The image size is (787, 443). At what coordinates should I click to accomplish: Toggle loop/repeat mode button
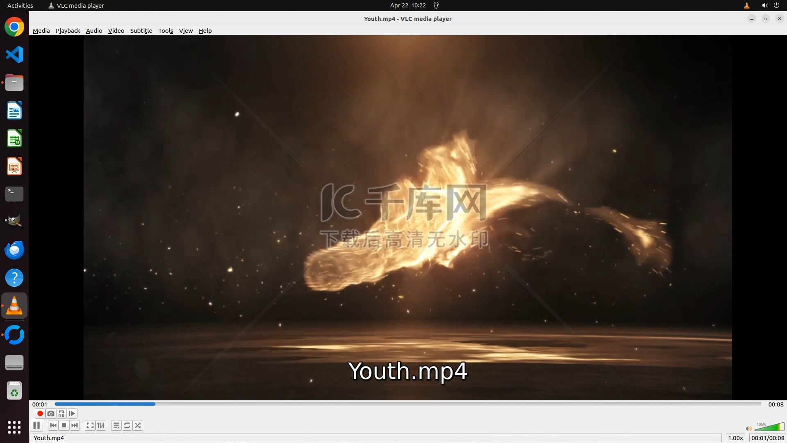pyautogui.click(x=127, y=425)
